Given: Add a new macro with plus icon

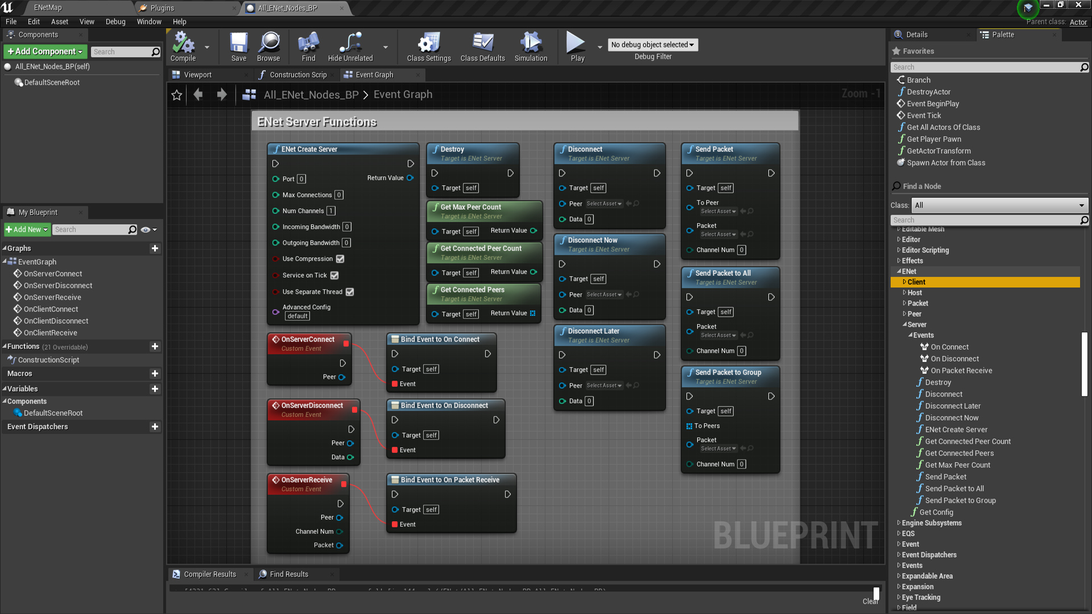Looking at the screenshot, I should 155,374.
